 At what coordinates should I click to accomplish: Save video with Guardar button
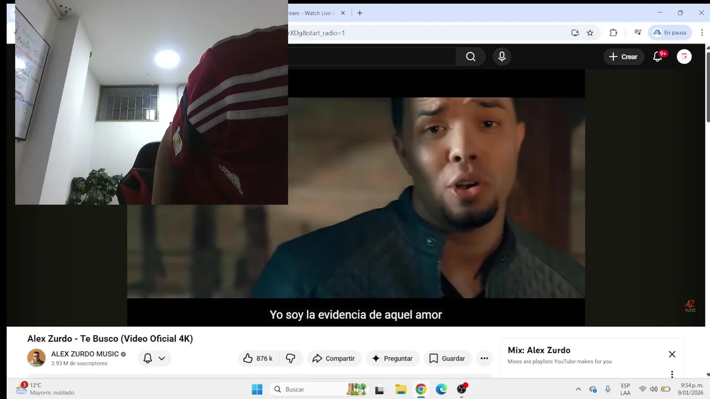447,359
